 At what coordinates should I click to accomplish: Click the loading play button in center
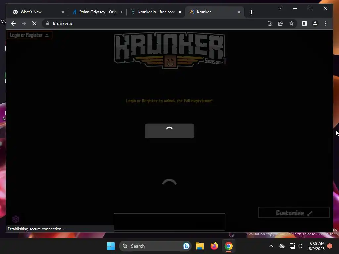point(169,131)
